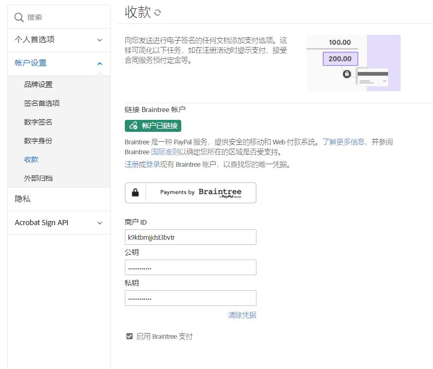Image resolution: width=433 pixels, height=369 pixels.
Task: Disable the 启用 Braintree 支付 checkbox
Action: pyautogui.click(x=129, y=336)
